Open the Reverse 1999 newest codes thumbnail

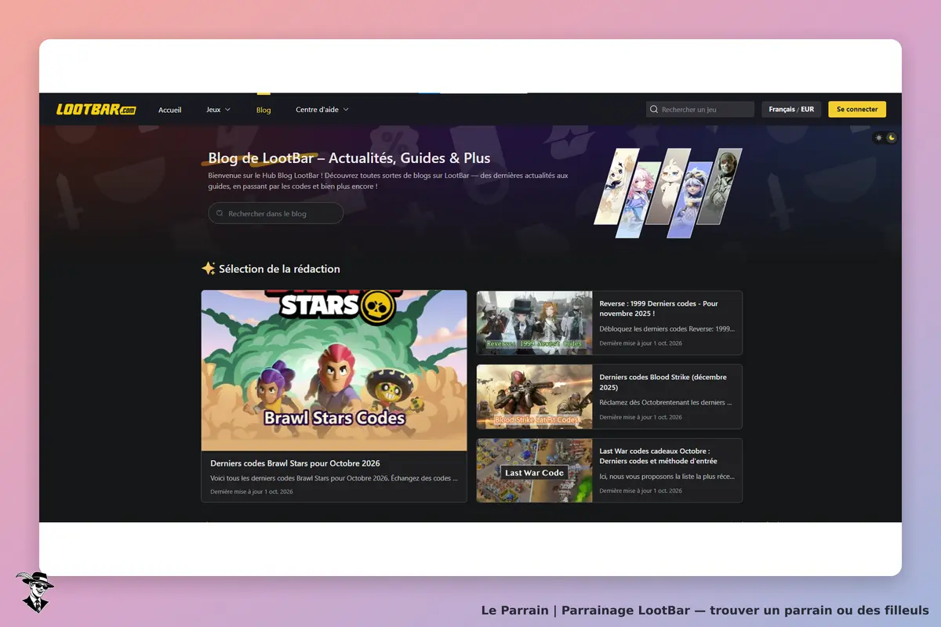click(535, 323)
